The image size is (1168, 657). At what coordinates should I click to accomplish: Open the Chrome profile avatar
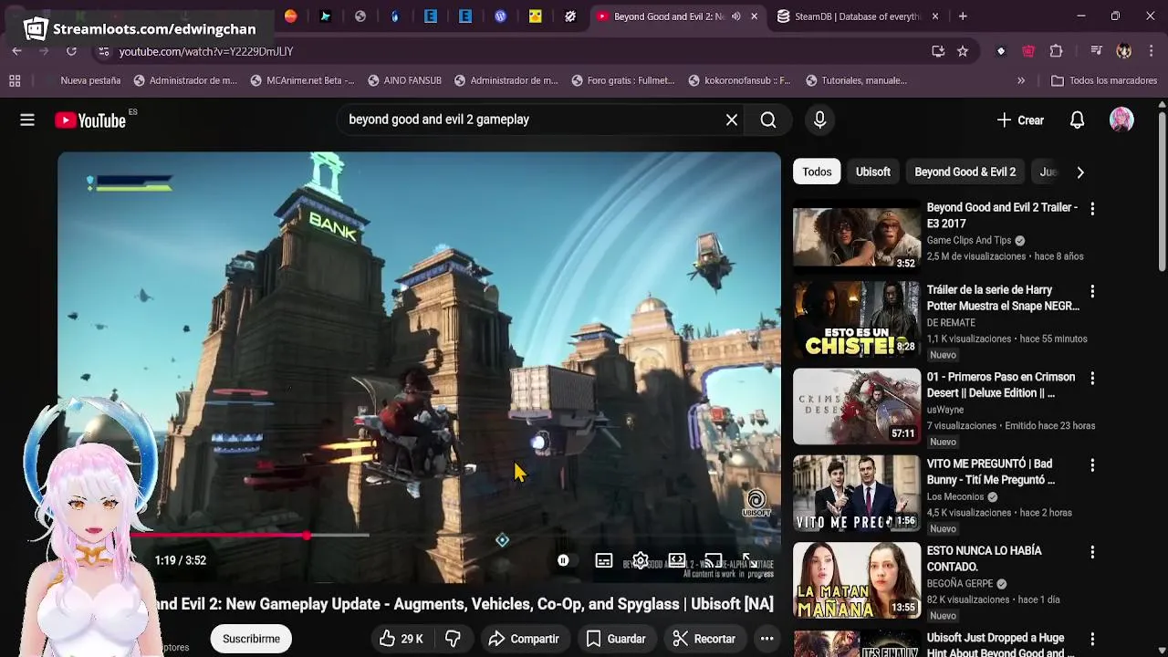[x=1124, y=51]
